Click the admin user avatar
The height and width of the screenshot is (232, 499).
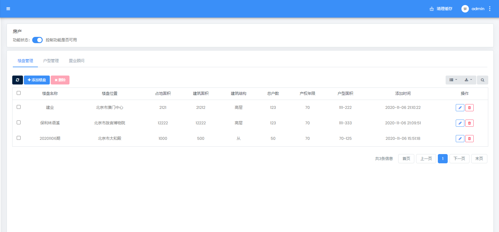tap(465, 9)
